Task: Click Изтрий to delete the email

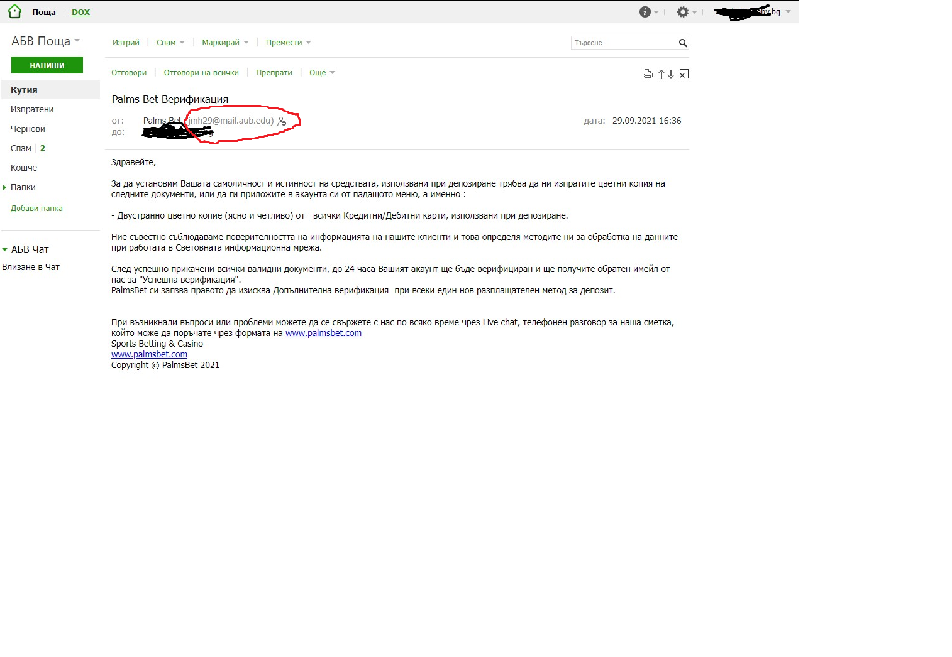Action: (x=126, y=43)
